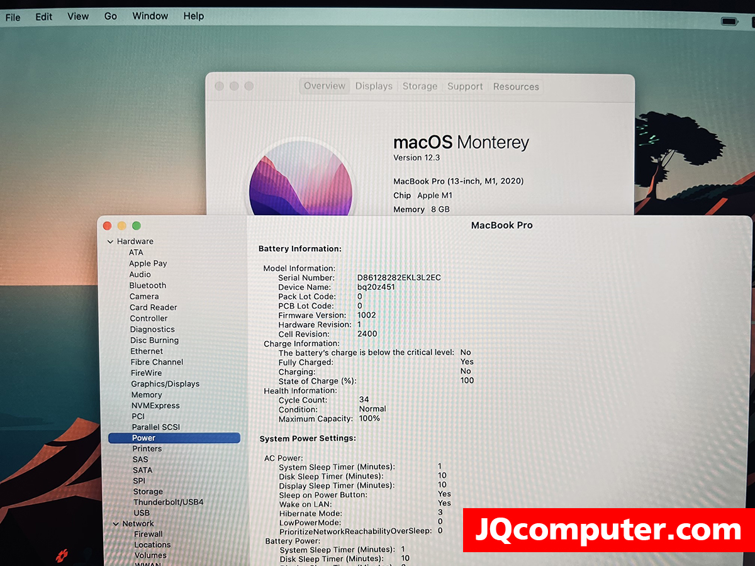Viewport: 755px width, 566px height.
Task: Click the Firmware Version value 1002
Action: (x=367, y=315)
